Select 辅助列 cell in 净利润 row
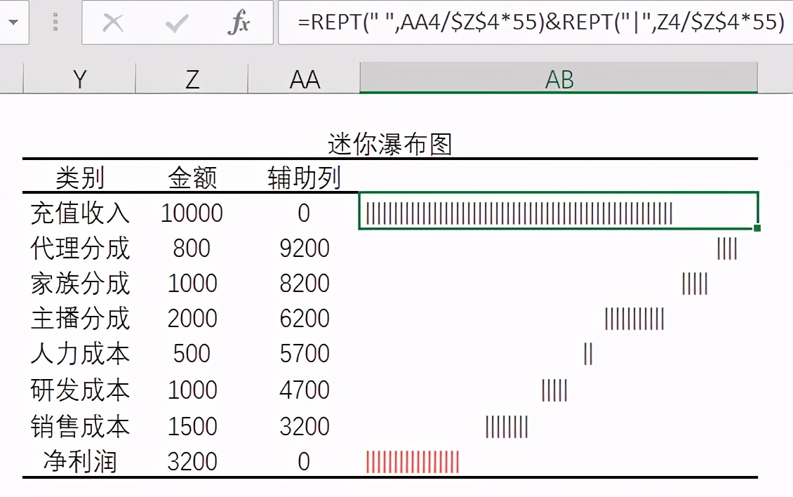 point(304,462)
